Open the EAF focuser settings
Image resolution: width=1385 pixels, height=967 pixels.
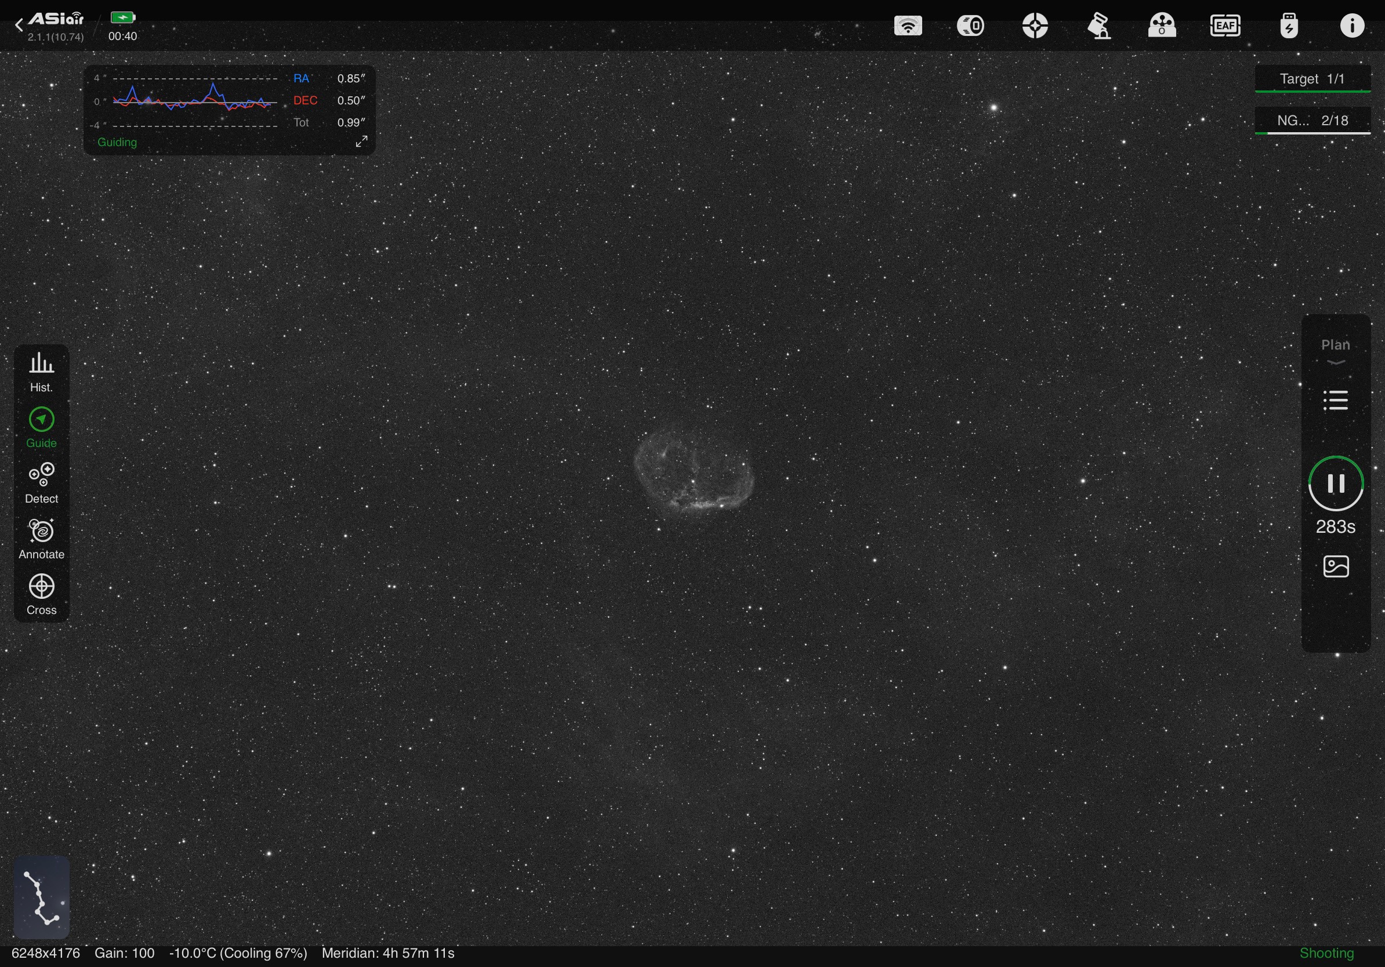pyautogui.click(x=1225, y=26)
